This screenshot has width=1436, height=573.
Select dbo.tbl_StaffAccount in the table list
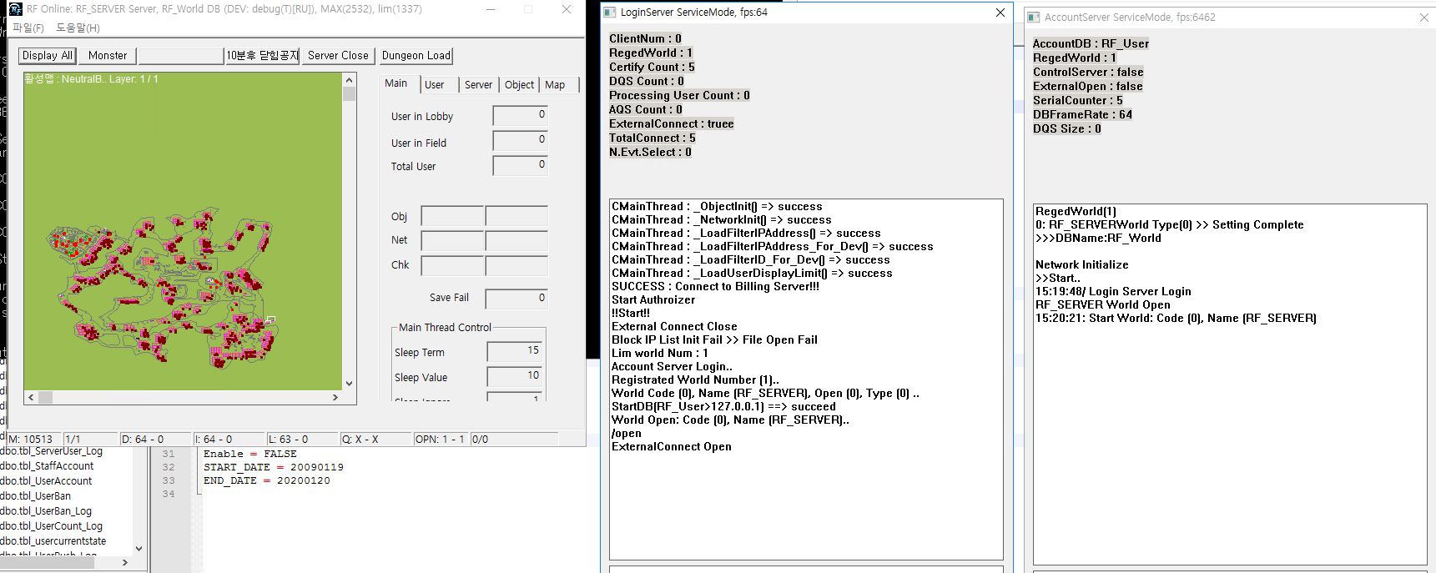(47, 466)
